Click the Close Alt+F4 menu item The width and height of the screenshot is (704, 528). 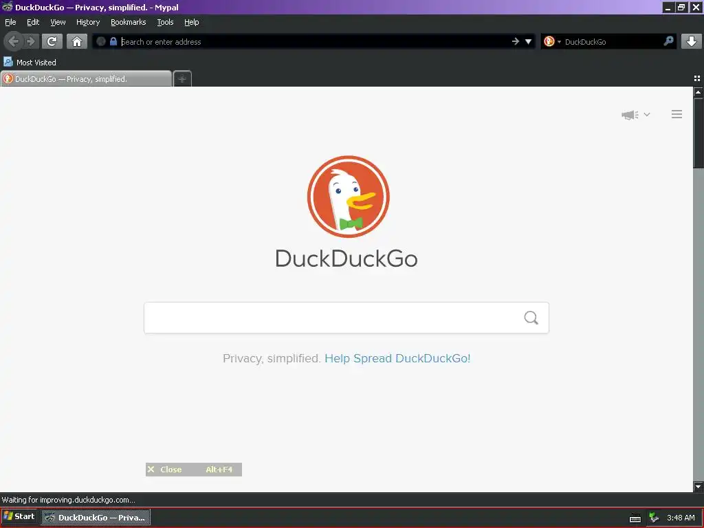[193, 470]
